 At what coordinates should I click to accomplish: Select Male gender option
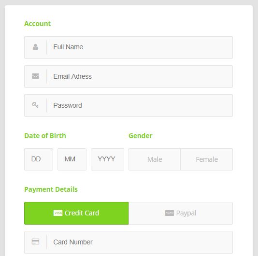pyautogui.click(x=155, y=159)
